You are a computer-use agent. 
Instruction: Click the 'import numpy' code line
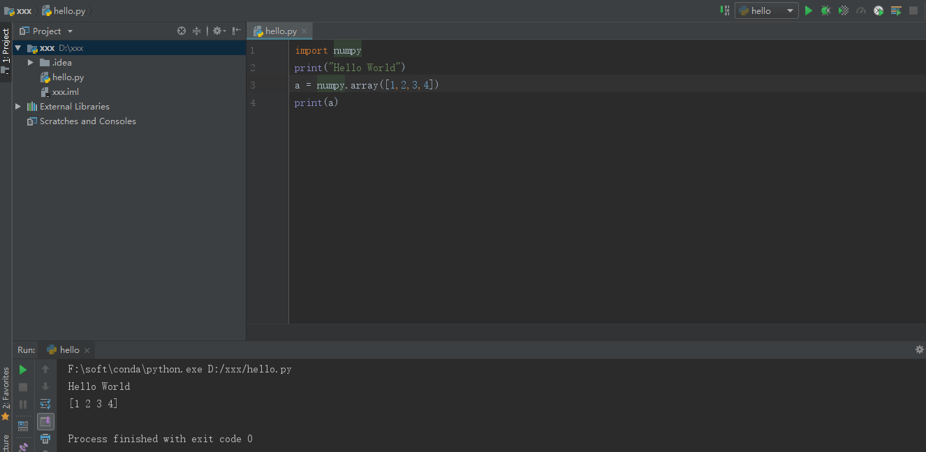tap(328, 50)
